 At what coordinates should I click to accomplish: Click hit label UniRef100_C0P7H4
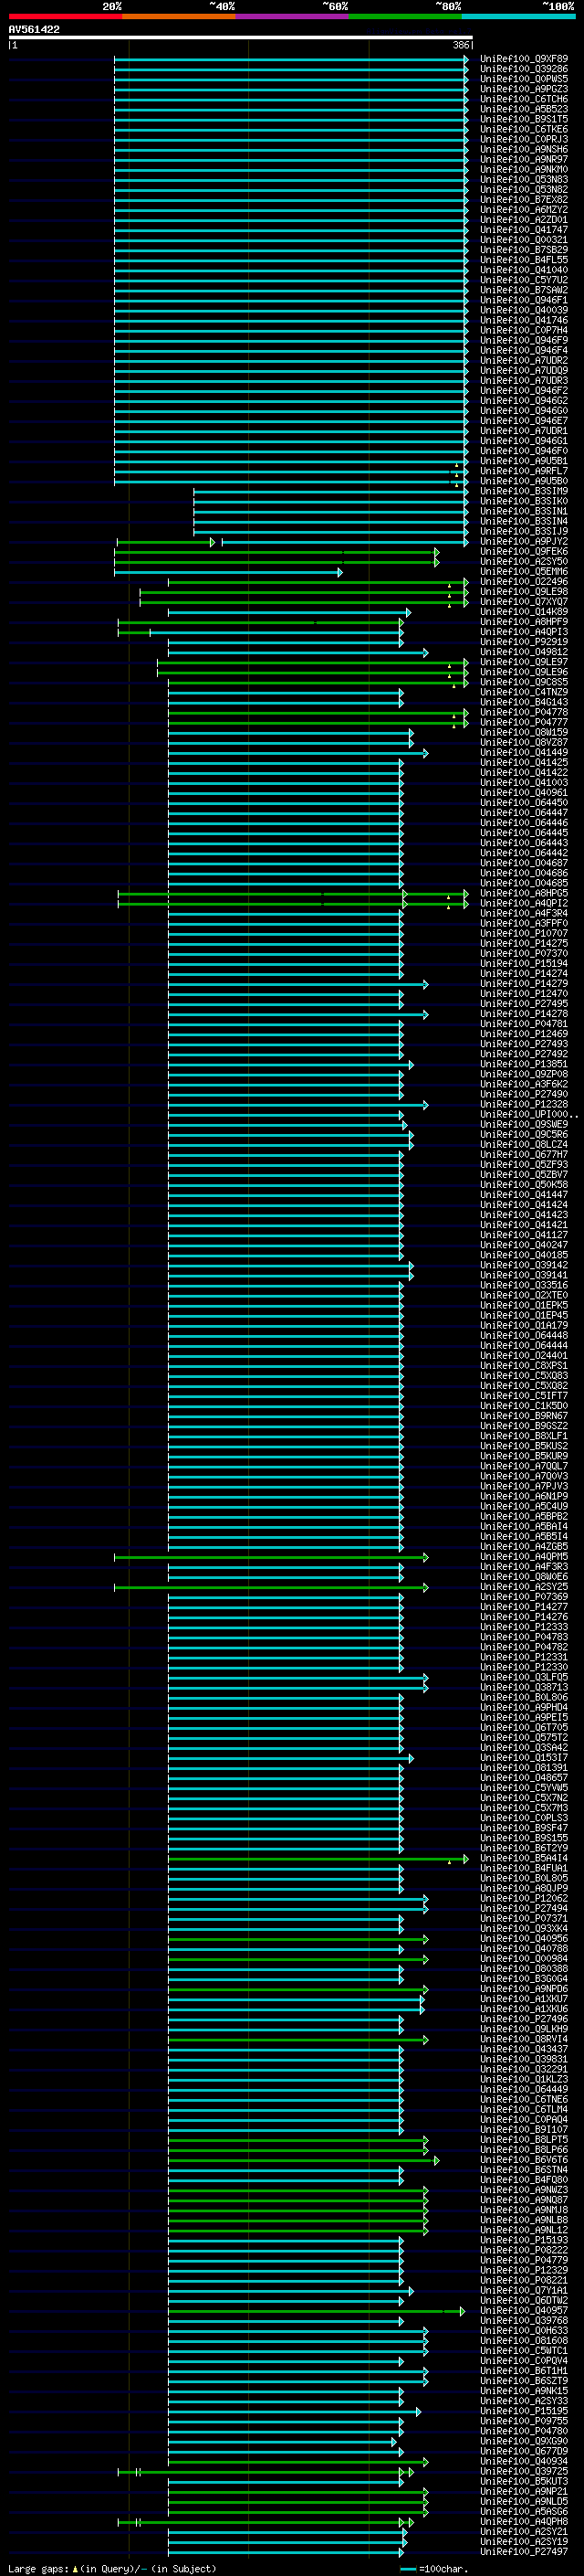tap(524, 330)
